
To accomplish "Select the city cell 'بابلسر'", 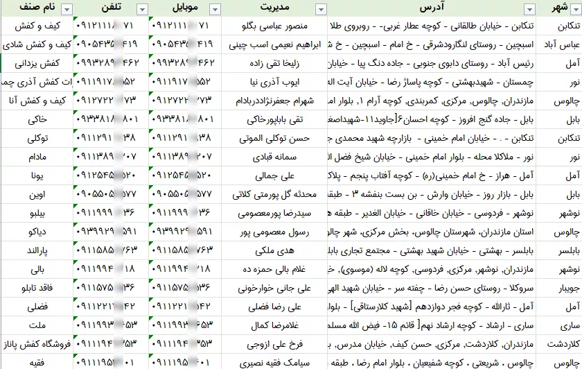I will click(x=559, y=251).
